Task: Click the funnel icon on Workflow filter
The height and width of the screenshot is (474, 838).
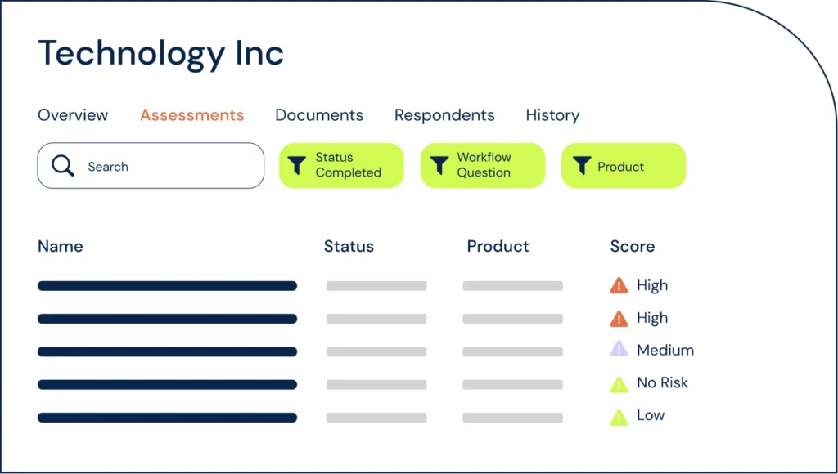Action: pyautogui.click(x=439, y=166)
